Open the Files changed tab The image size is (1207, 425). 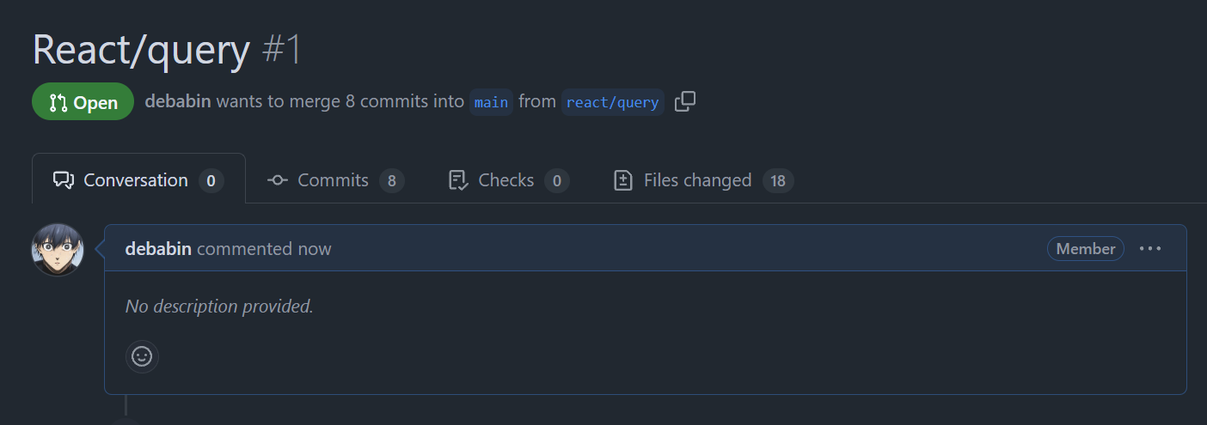(x=702, y=180)
